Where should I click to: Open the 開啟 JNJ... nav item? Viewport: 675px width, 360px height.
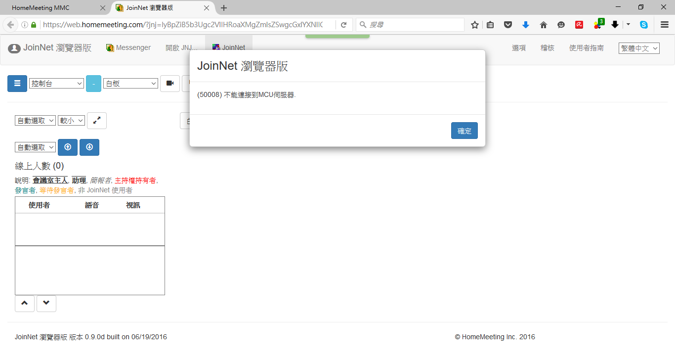point(181,48)
